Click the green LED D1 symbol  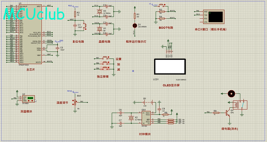[135, 26]
